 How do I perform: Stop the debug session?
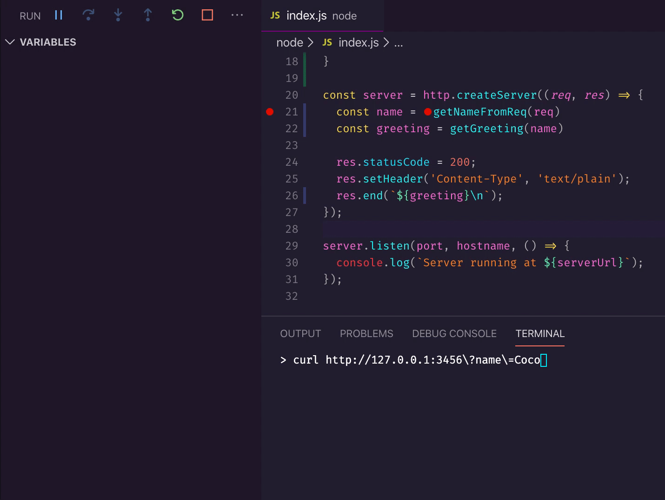pyautogui.click(x=207, y=15)
